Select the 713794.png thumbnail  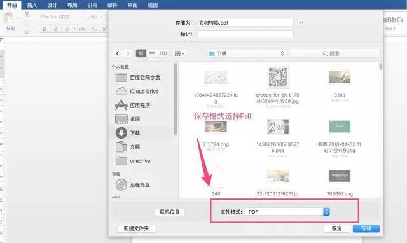point(216,127)
